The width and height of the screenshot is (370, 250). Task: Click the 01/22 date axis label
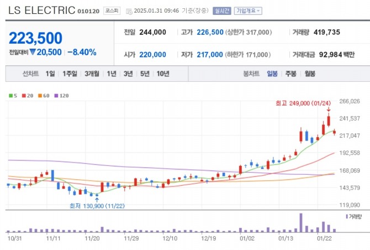click(x=324, y=238)
